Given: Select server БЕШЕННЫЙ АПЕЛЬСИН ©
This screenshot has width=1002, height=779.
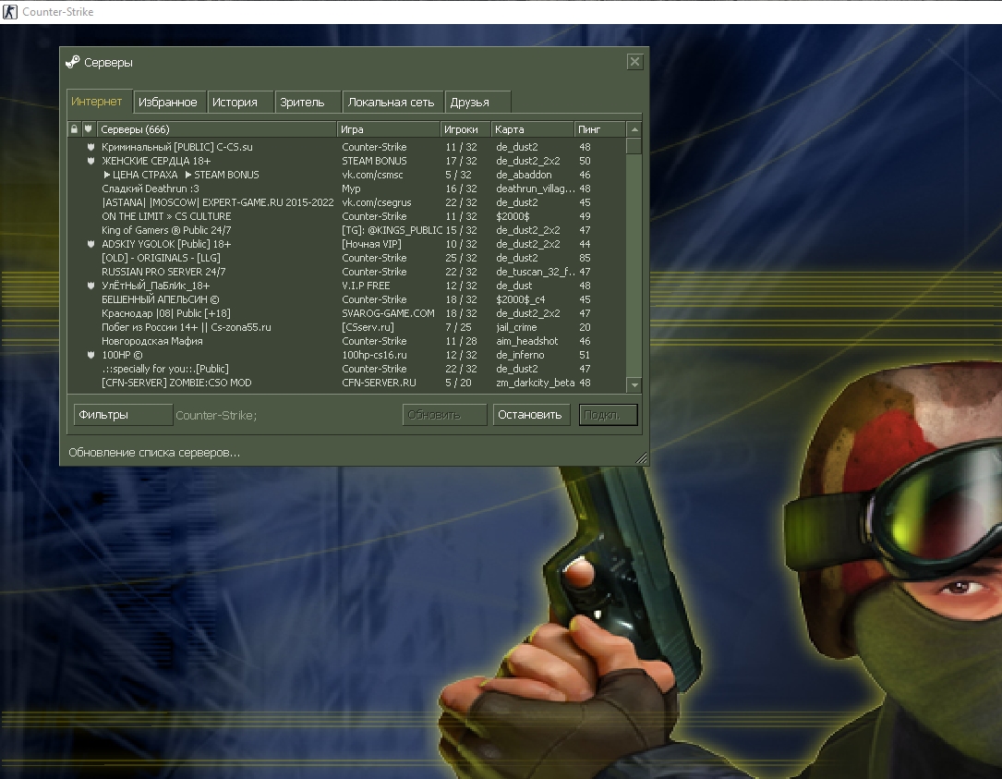Looking at the screenshot, I should click(x=346, y=299).
